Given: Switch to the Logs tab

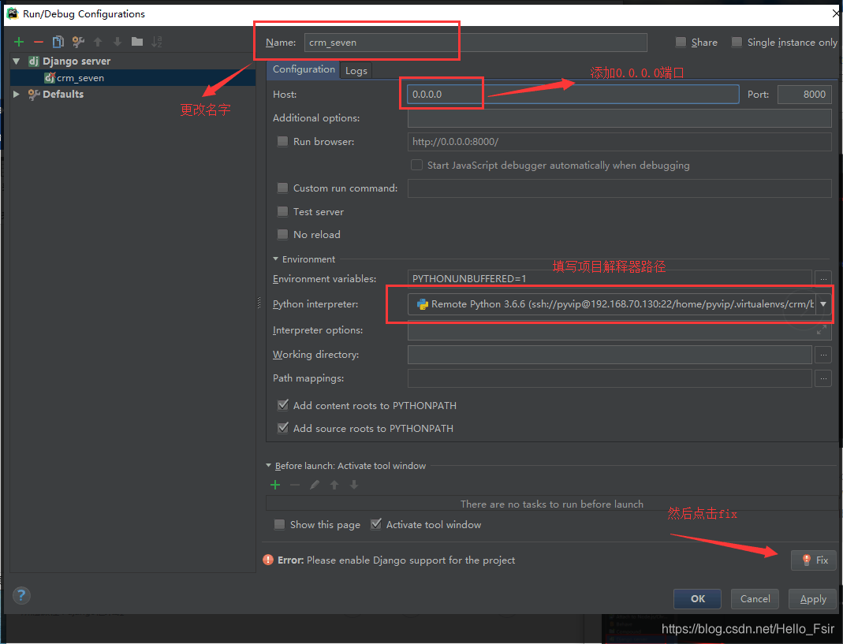Looking at the screenshot, I should tap(356, 70).
